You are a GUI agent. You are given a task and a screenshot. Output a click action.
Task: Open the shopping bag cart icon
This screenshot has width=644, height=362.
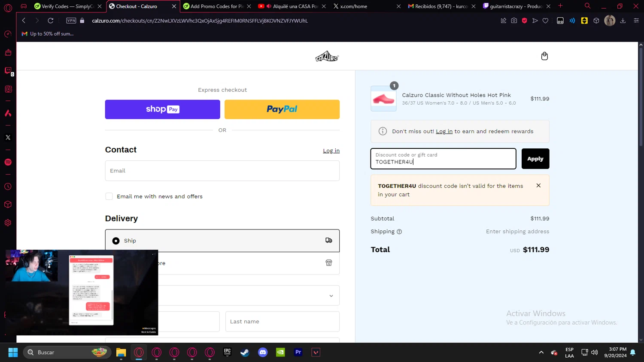[544, 56]
